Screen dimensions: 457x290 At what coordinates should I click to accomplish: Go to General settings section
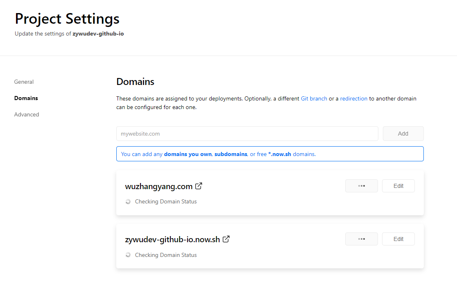tap(24, 82)
